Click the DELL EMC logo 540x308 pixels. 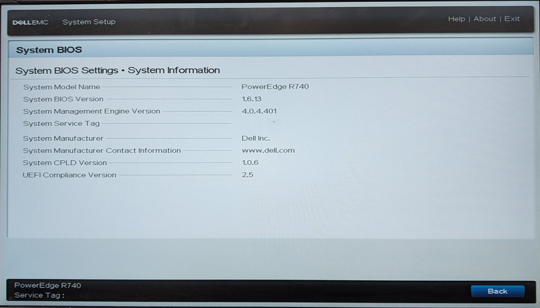click(30, 22)
